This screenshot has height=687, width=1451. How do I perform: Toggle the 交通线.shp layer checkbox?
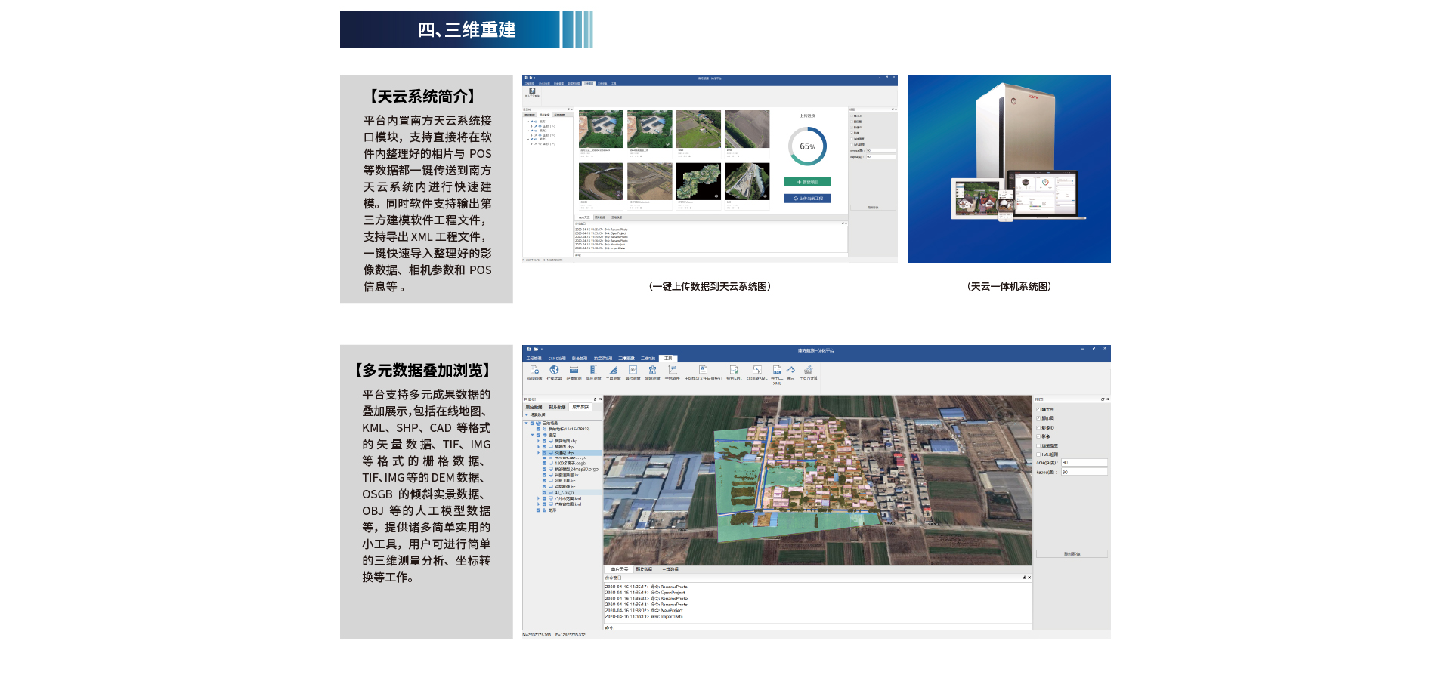tap(544, 453)
